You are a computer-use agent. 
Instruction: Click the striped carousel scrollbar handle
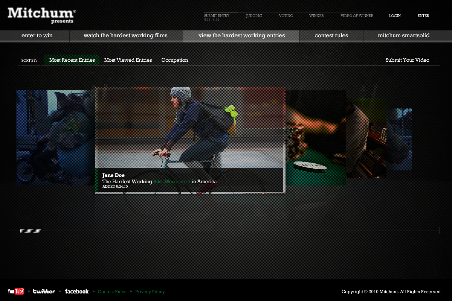[x=31, y=231]
